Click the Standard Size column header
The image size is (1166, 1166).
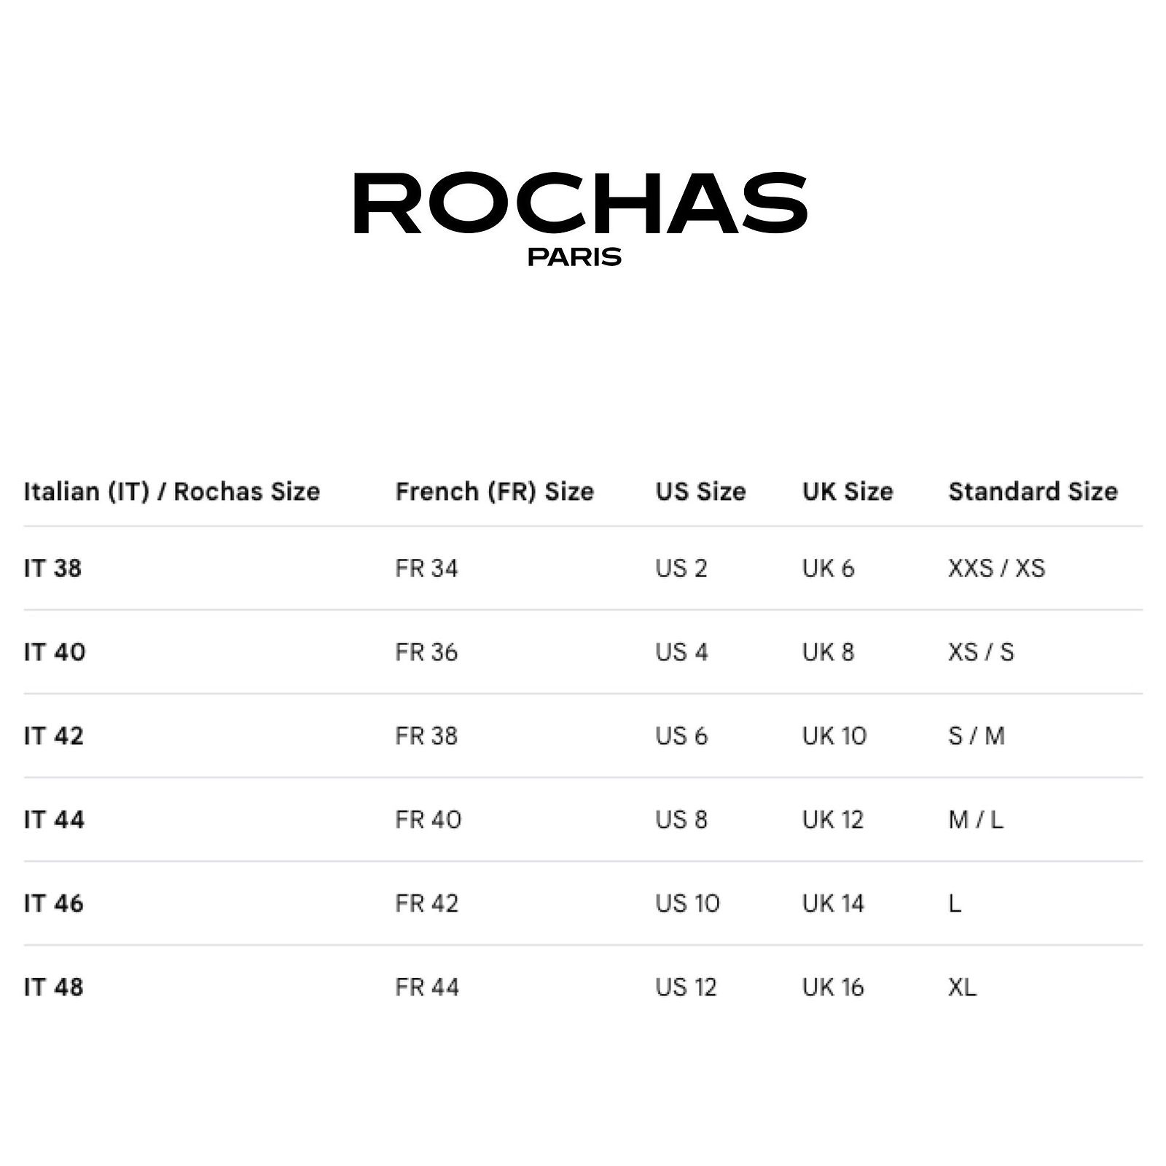1033,491
